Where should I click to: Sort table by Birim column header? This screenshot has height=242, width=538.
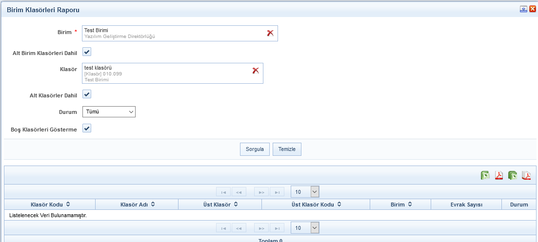pos(400,205)
